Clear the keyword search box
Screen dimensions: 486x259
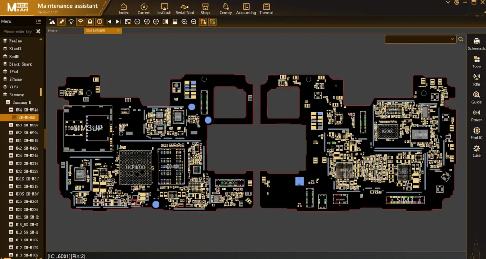pos(38,31)
